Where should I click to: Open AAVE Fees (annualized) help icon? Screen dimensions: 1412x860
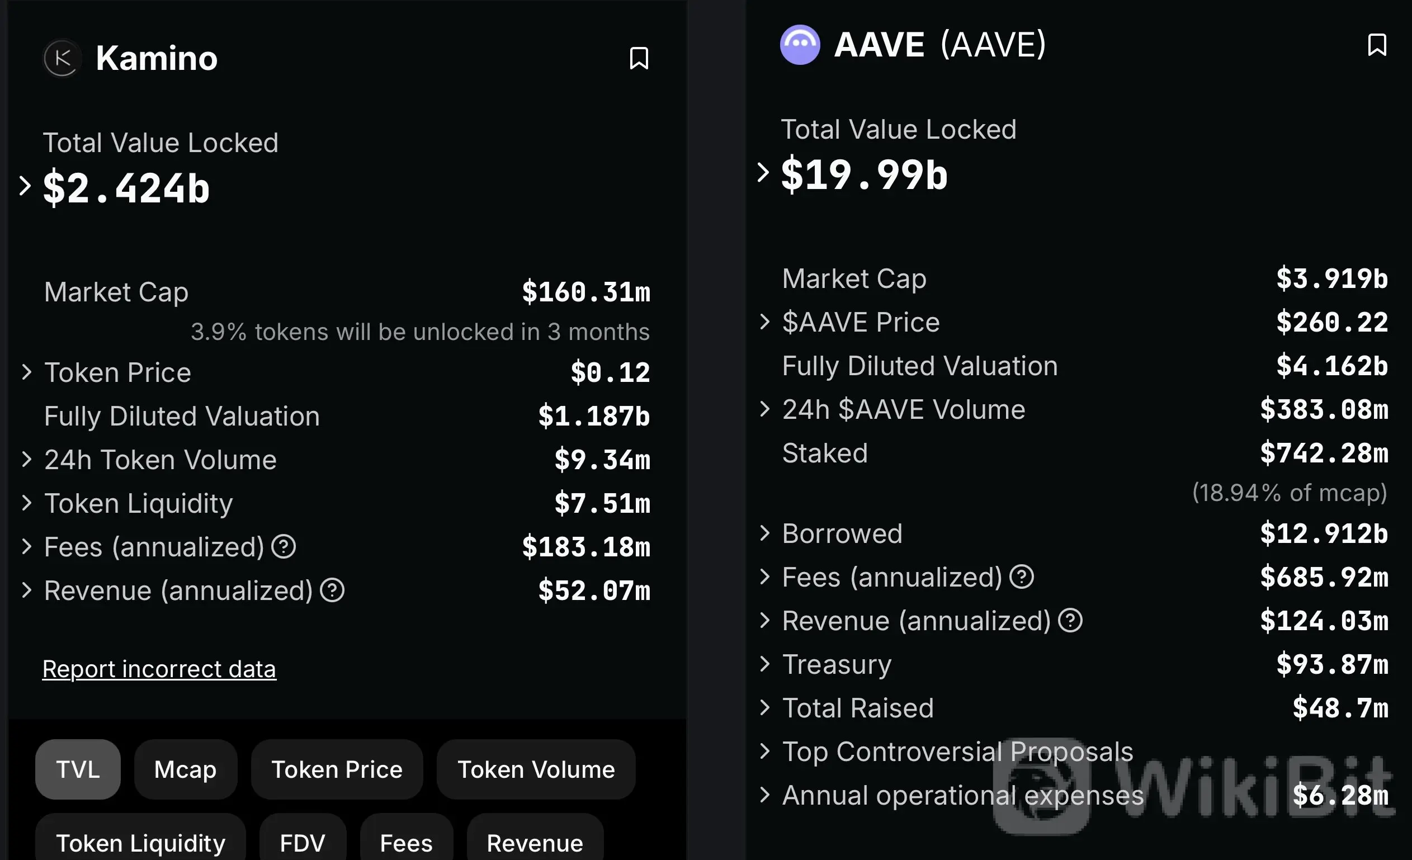click(x=1022, y=577)
